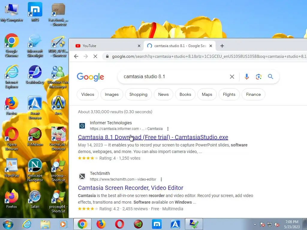Open the Action Center flag tray icon

(x=262, y=224)
